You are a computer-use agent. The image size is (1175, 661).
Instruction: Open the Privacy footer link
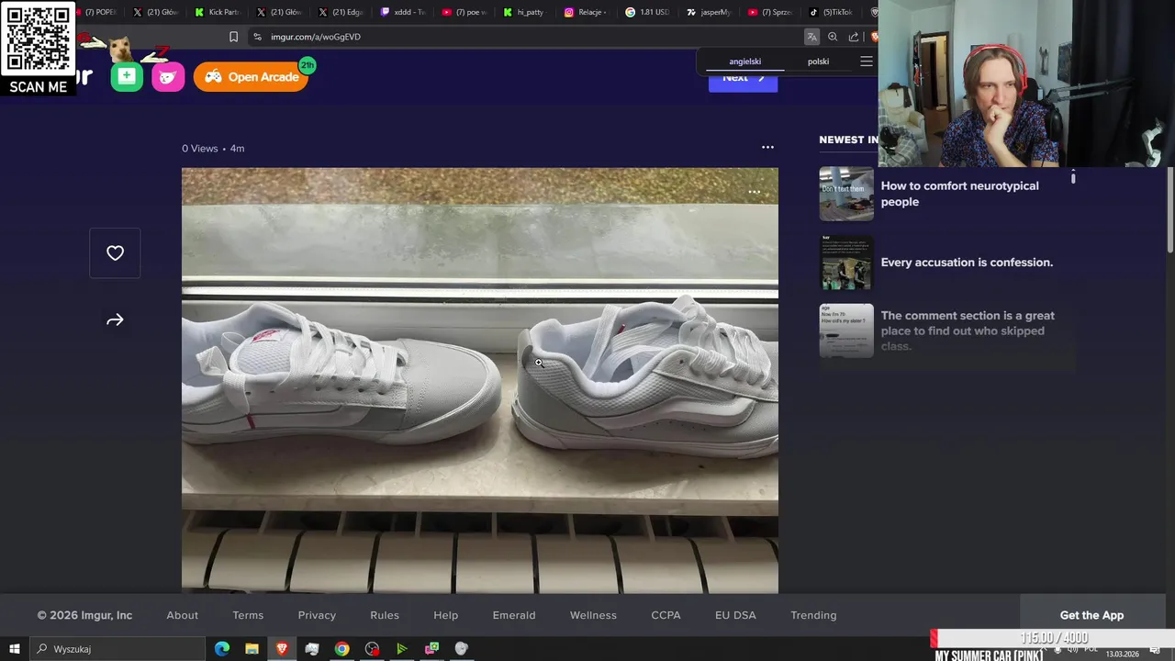(x=317, y=615)
